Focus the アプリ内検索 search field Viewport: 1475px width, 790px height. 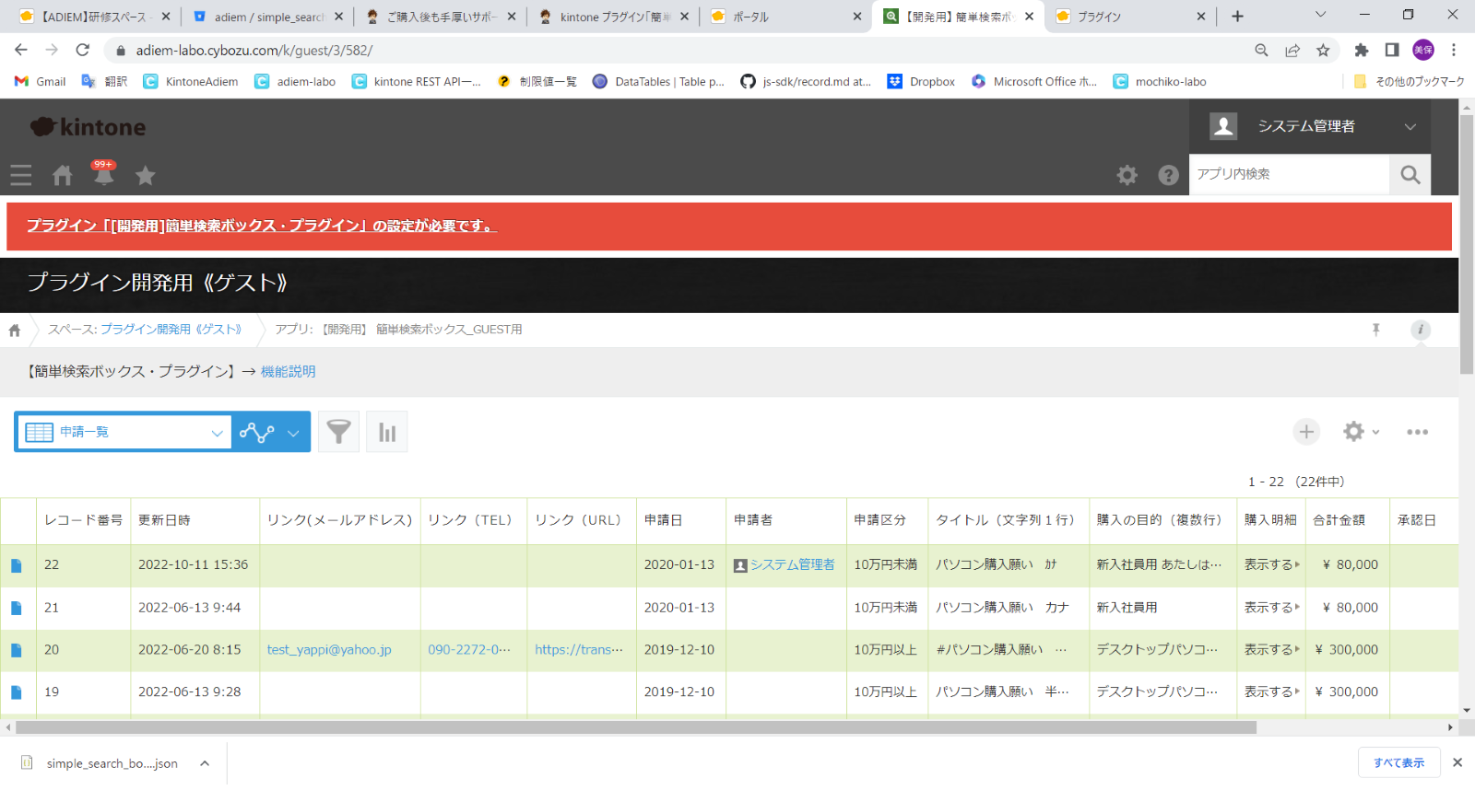pos(1289,174)
